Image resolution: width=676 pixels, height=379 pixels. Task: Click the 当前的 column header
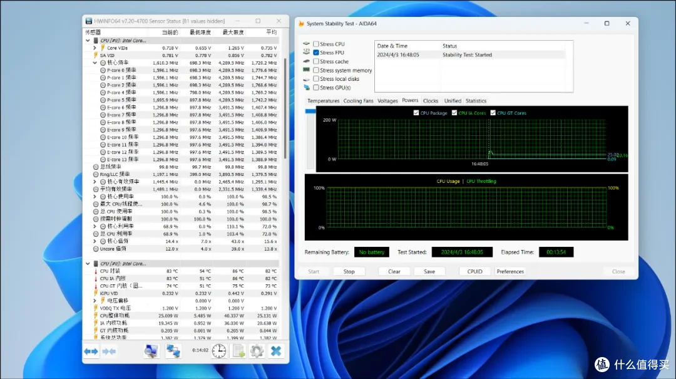pyautogui.click(x=170, y=33)
